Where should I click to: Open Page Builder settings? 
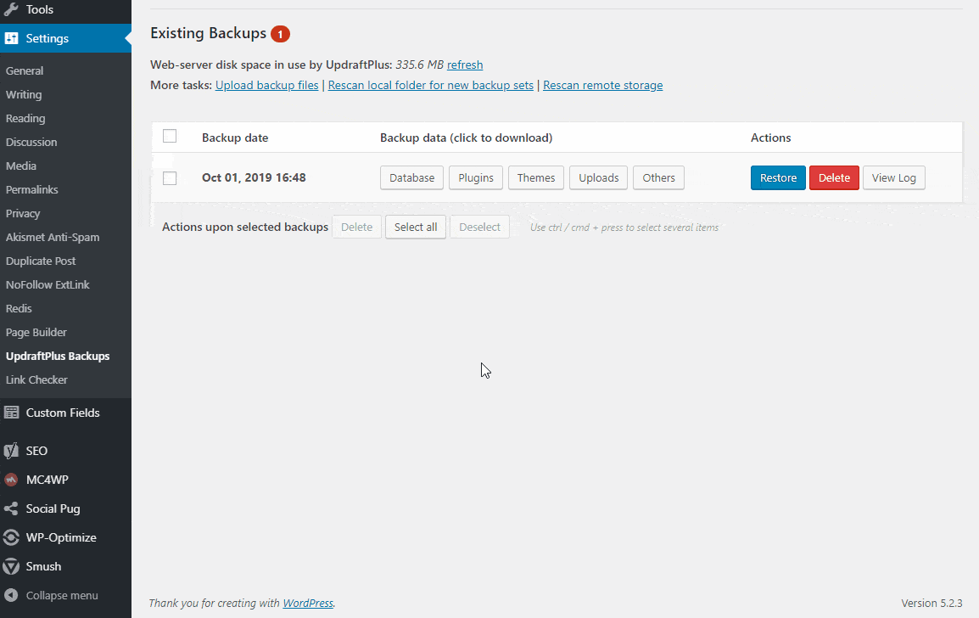pos(36,332)
